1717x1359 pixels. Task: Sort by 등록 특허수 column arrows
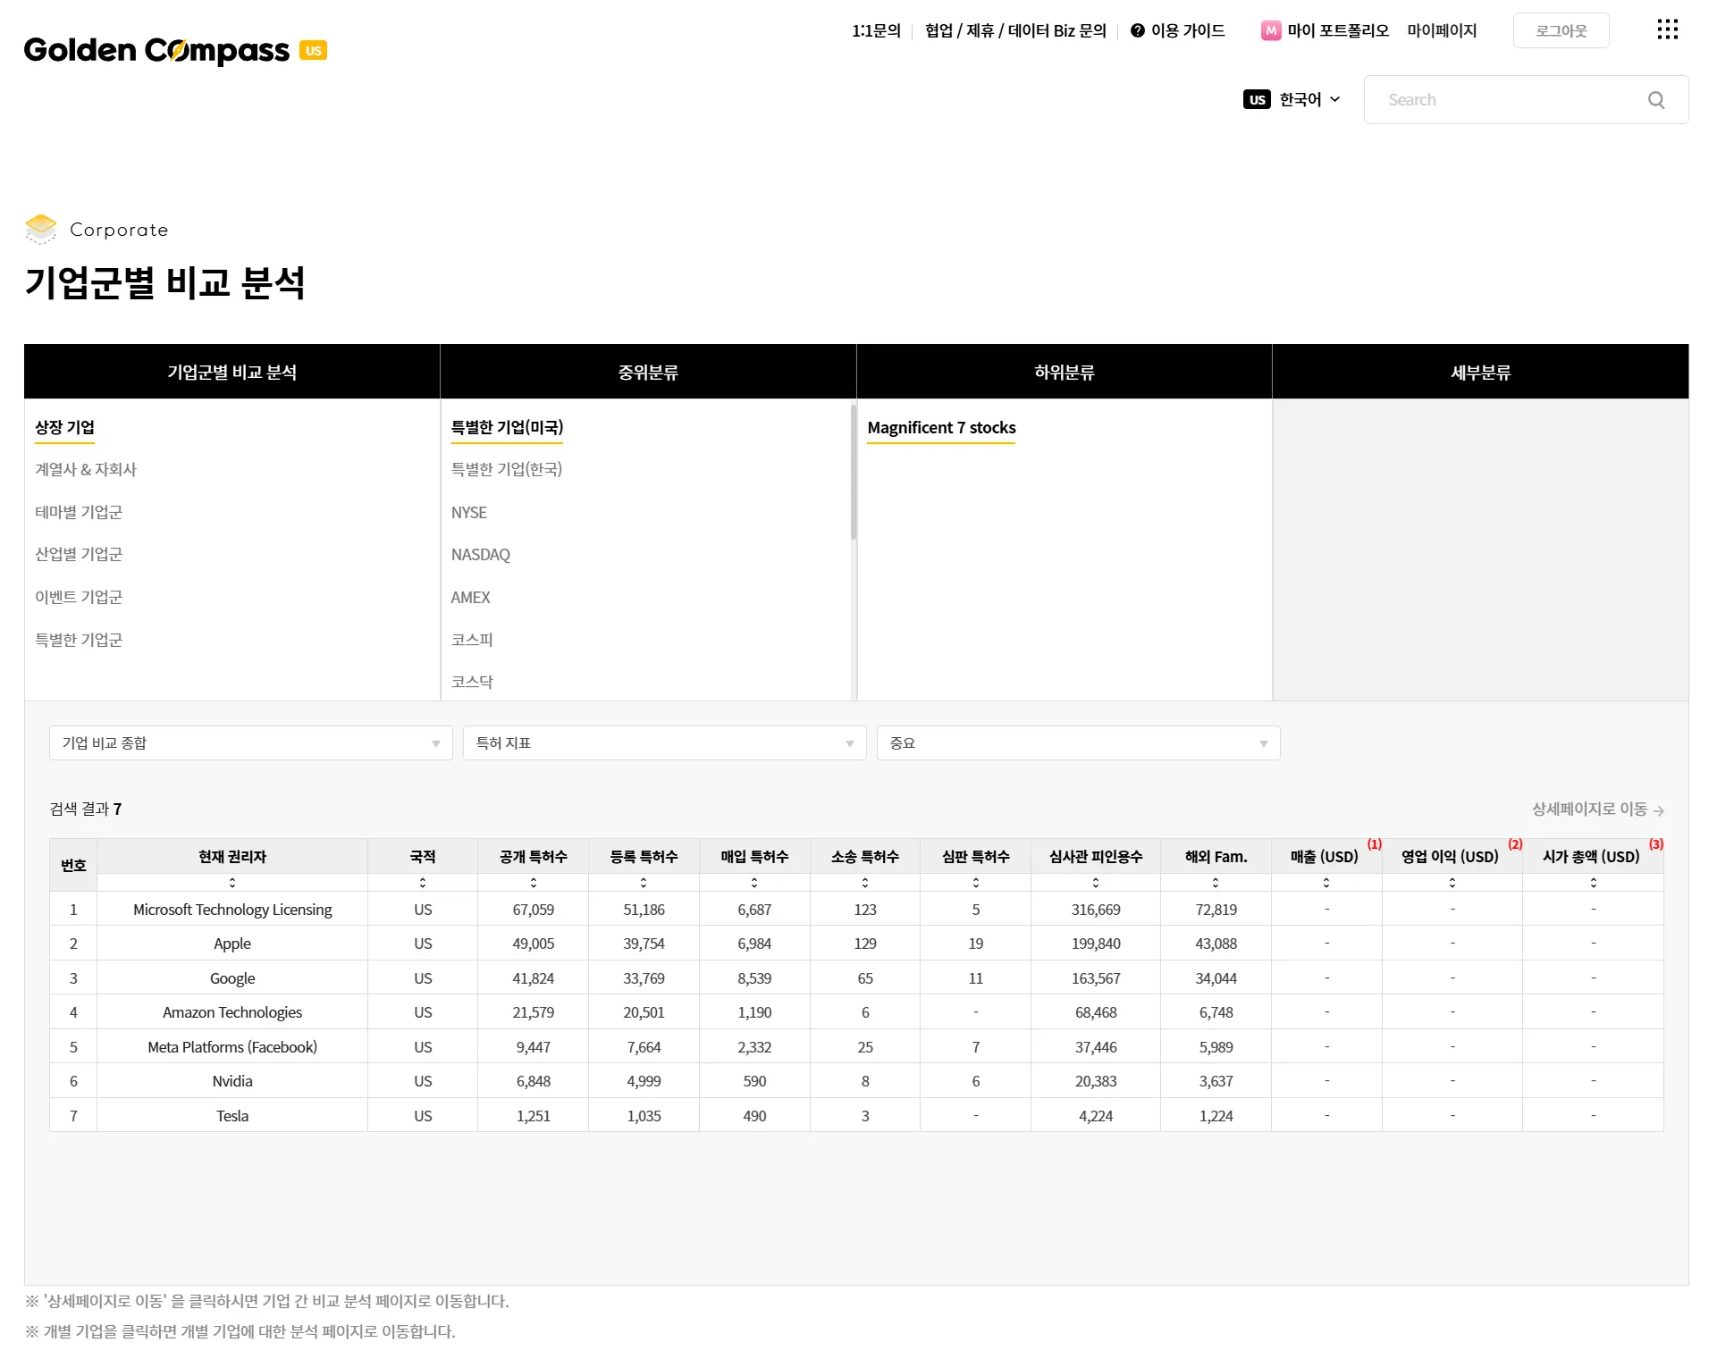(x=644, y=883)
